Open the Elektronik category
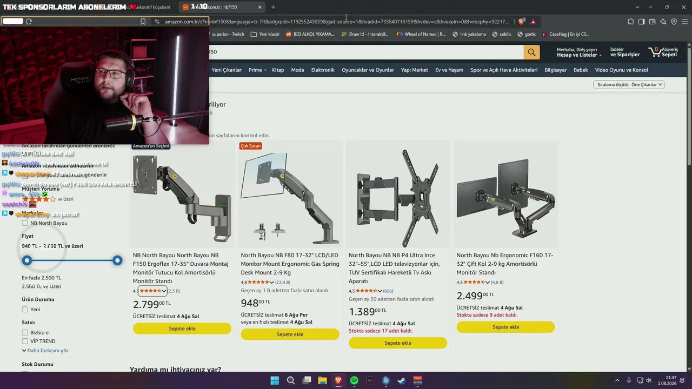 [323, 70]
